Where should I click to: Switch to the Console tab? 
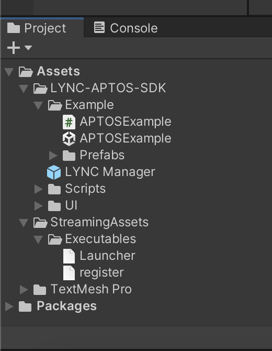click(x=126, y=28)
